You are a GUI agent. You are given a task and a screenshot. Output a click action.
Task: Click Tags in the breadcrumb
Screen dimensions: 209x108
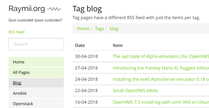pyautogui.click(x=99, y=29)
